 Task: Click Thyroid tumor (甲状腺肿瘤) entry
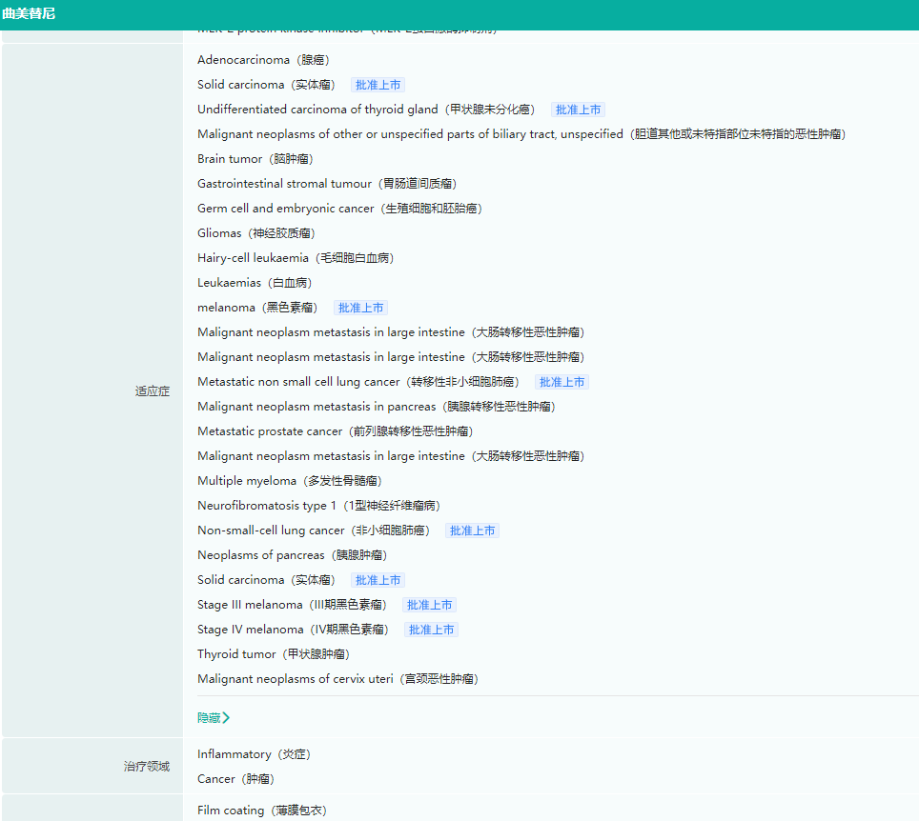[273, 654]
